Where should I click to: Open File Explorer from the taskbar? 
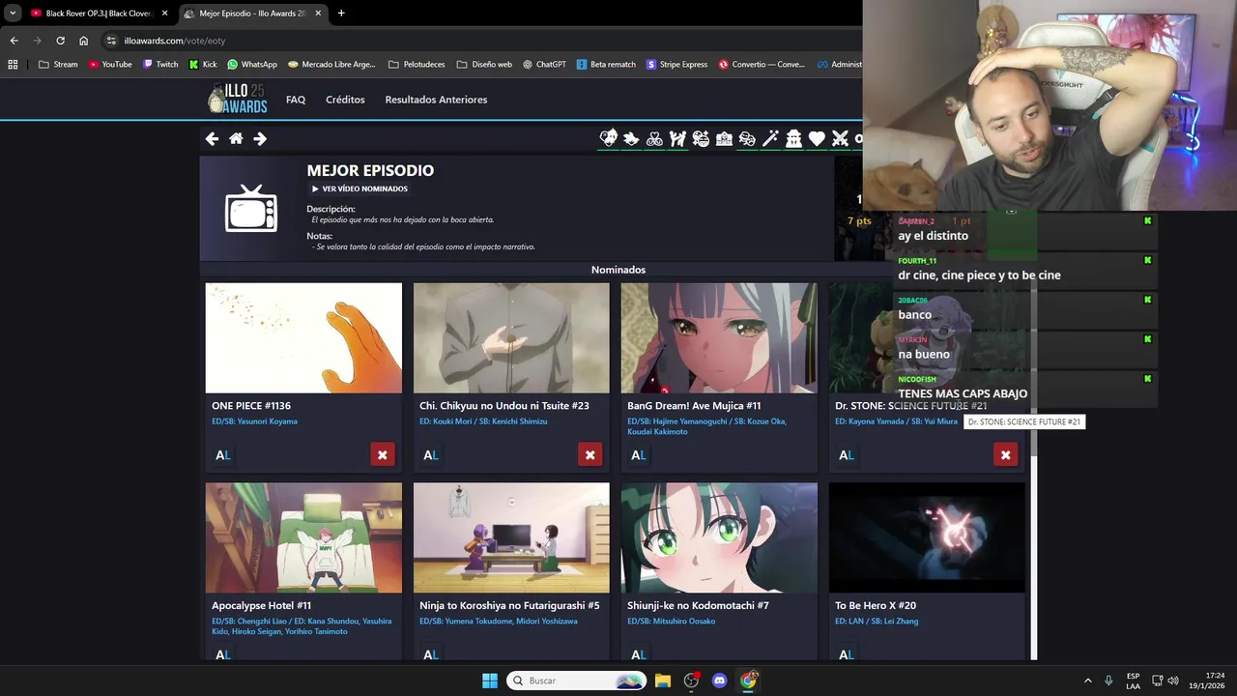(663, 681)
